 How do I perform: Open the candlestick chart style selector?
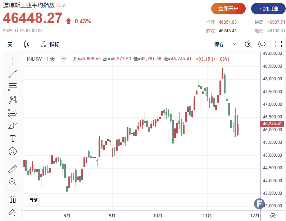pos(27,44)
